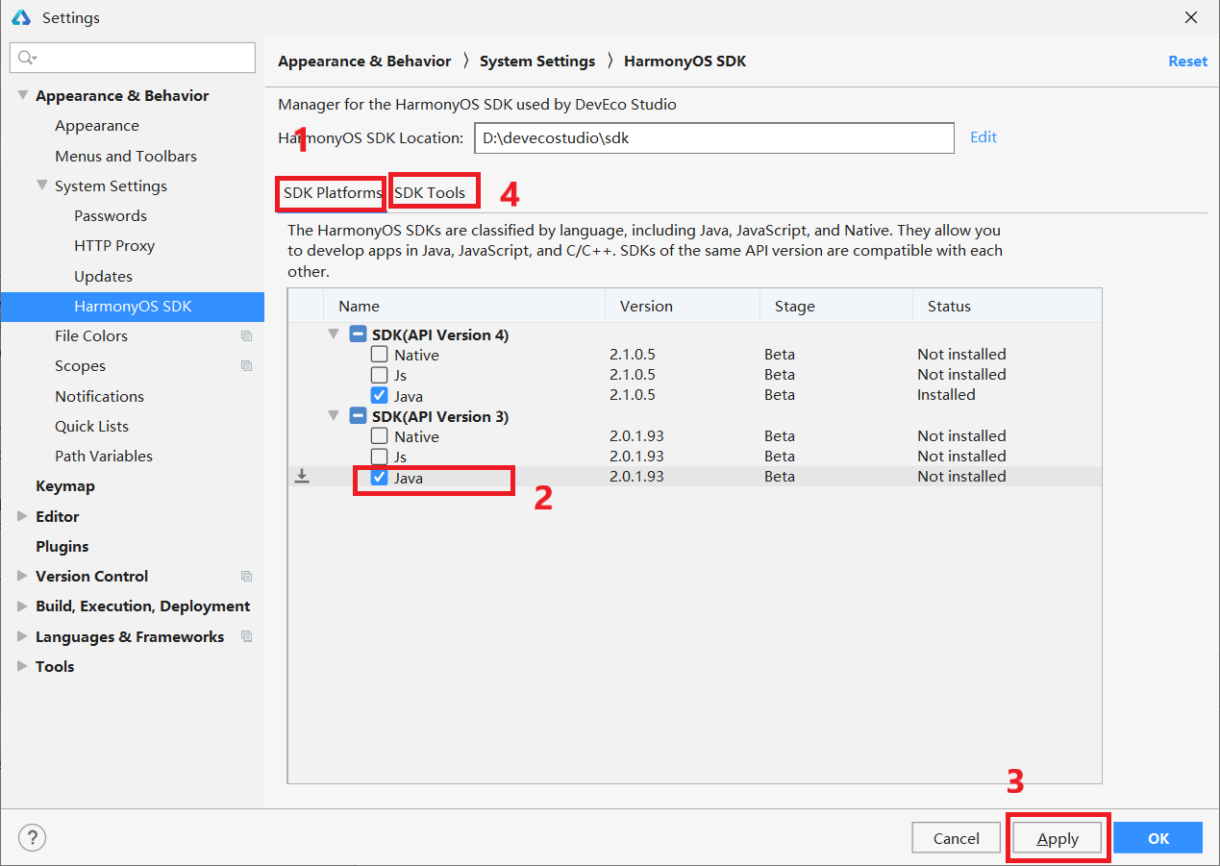Open the help question mark icon
1220x866 pixels.
click(x=32, y=837)
